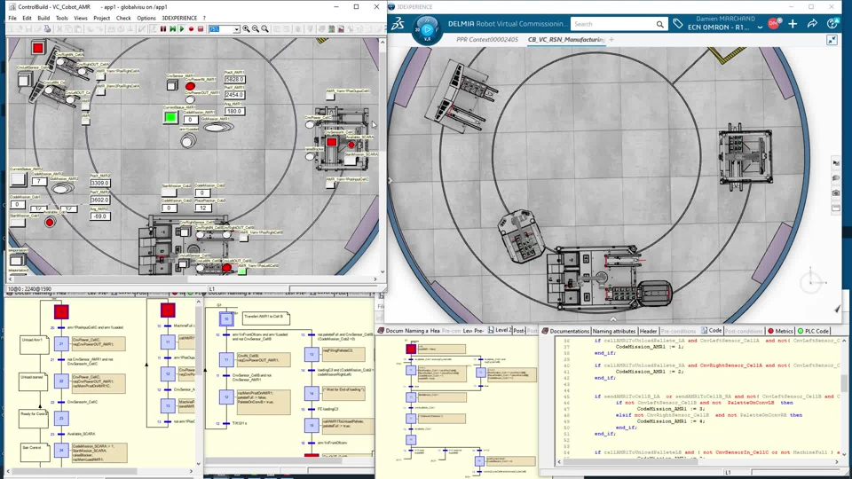This screenshot has height=479, width=852.
Task: Click the collapse view icon at viewer top right
Action: tap(832, 40)
